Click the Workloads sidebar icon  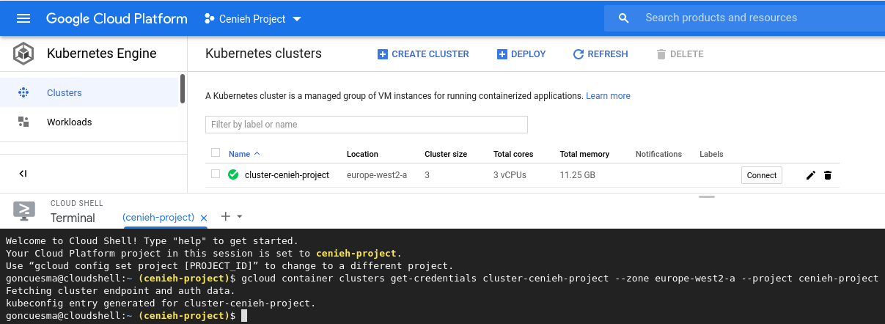click(x=23, y=122)
